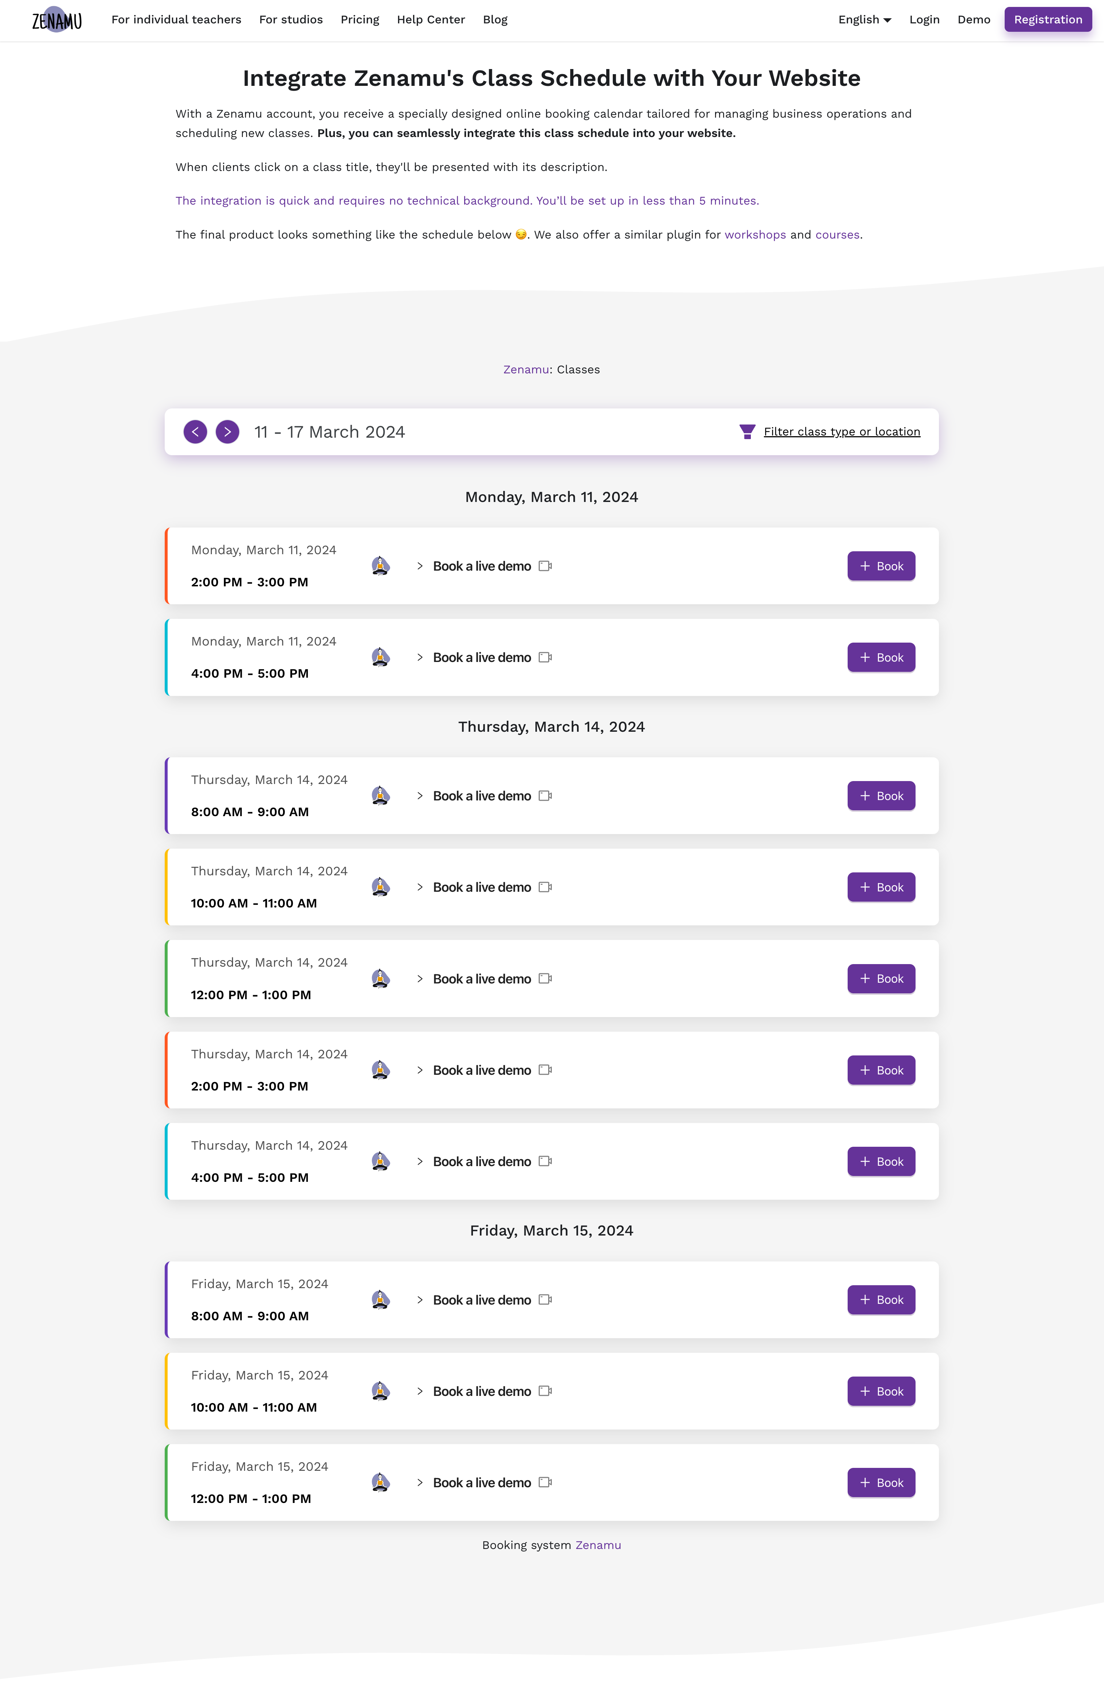Click instructor avatar on Thursday 8:00 AM class
This screenshot has width=1104, height=1690.
point(381,796)
